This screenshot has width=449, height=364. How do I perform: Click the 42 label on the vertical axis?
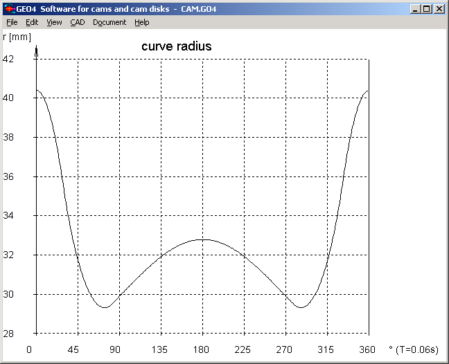pos(8,59)
